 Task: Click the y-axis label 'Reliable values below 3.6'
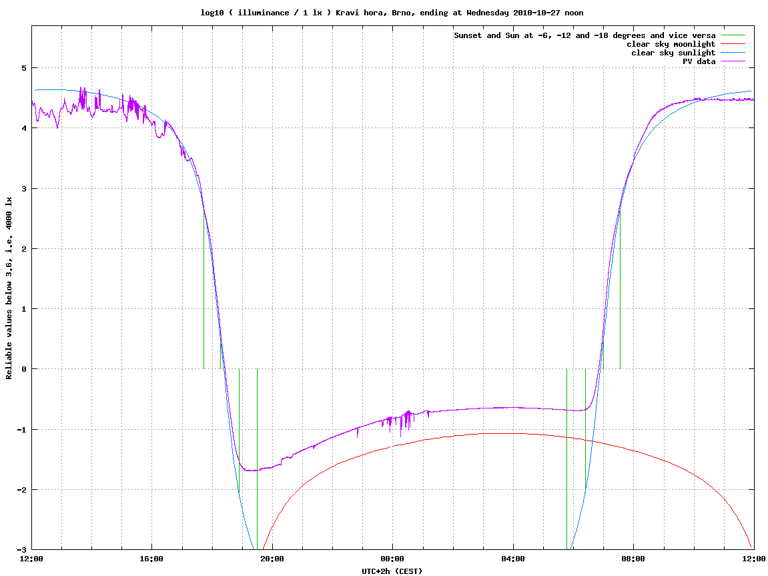pyautogui.click(x=9, y=288)
